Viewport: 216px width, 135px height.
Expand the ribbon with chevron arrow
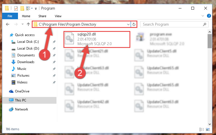coord(203,16)
